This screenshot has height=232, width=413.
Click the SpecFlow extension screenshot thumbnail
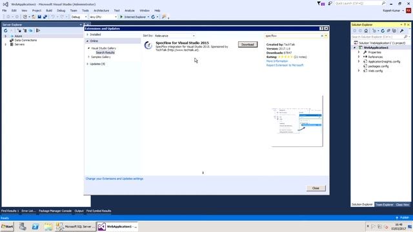297,121
